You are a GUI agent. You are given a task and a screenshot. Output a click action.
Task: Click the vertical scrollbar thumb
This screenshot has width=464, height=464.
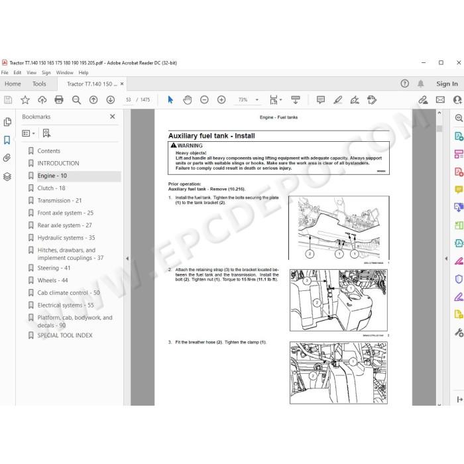[439, 129]
